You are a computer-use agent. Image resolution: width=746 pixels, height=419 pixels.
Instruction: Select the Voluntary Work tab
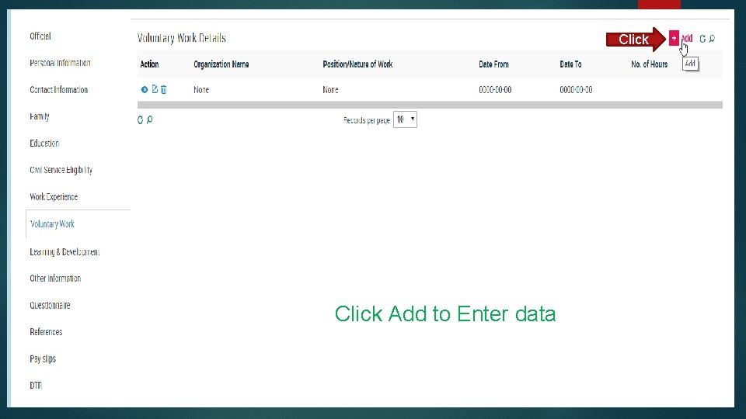coord(52,223)
